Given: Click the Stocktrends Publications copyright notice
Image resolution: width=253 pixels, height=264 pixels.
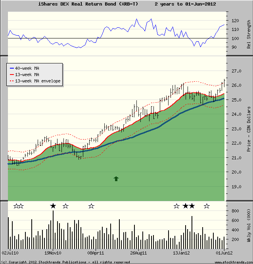Looking at the screenshot, I should tap(65, 262).
